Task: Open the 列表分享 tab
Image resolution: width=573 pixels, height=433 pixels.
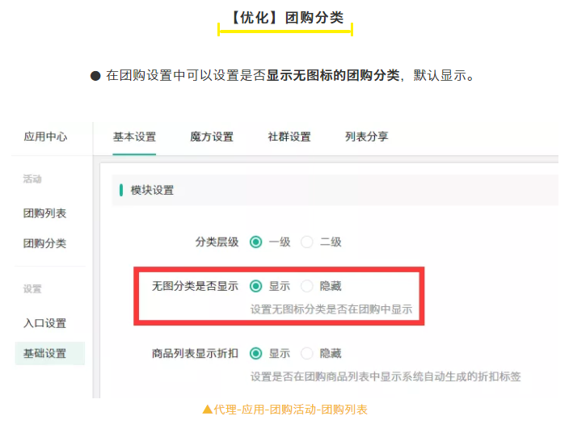Action: [x=367, y=137]
